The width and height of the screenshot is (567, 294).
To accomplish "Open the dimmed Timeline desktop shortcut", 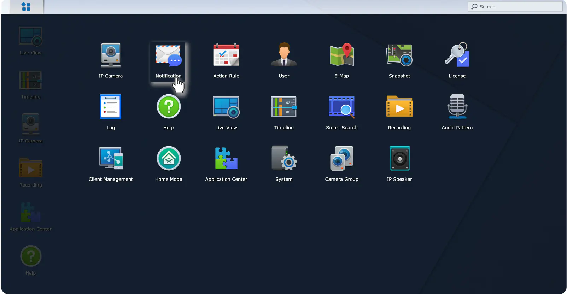I will 31,85.
